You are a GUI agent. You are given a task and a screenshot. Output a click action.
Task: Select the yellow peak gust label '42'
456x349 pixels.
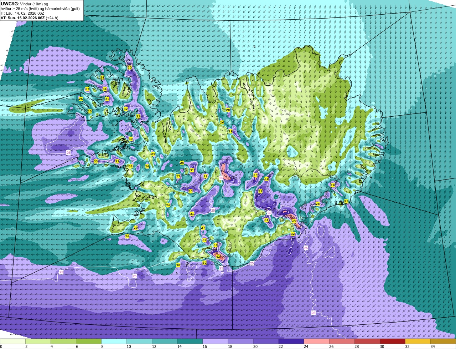coord(218,256)
